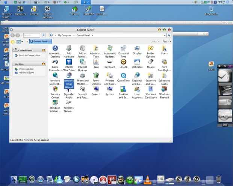Viewport: 233px width, 186px height.
Task: Open the Java control panel
Action: 96,64
